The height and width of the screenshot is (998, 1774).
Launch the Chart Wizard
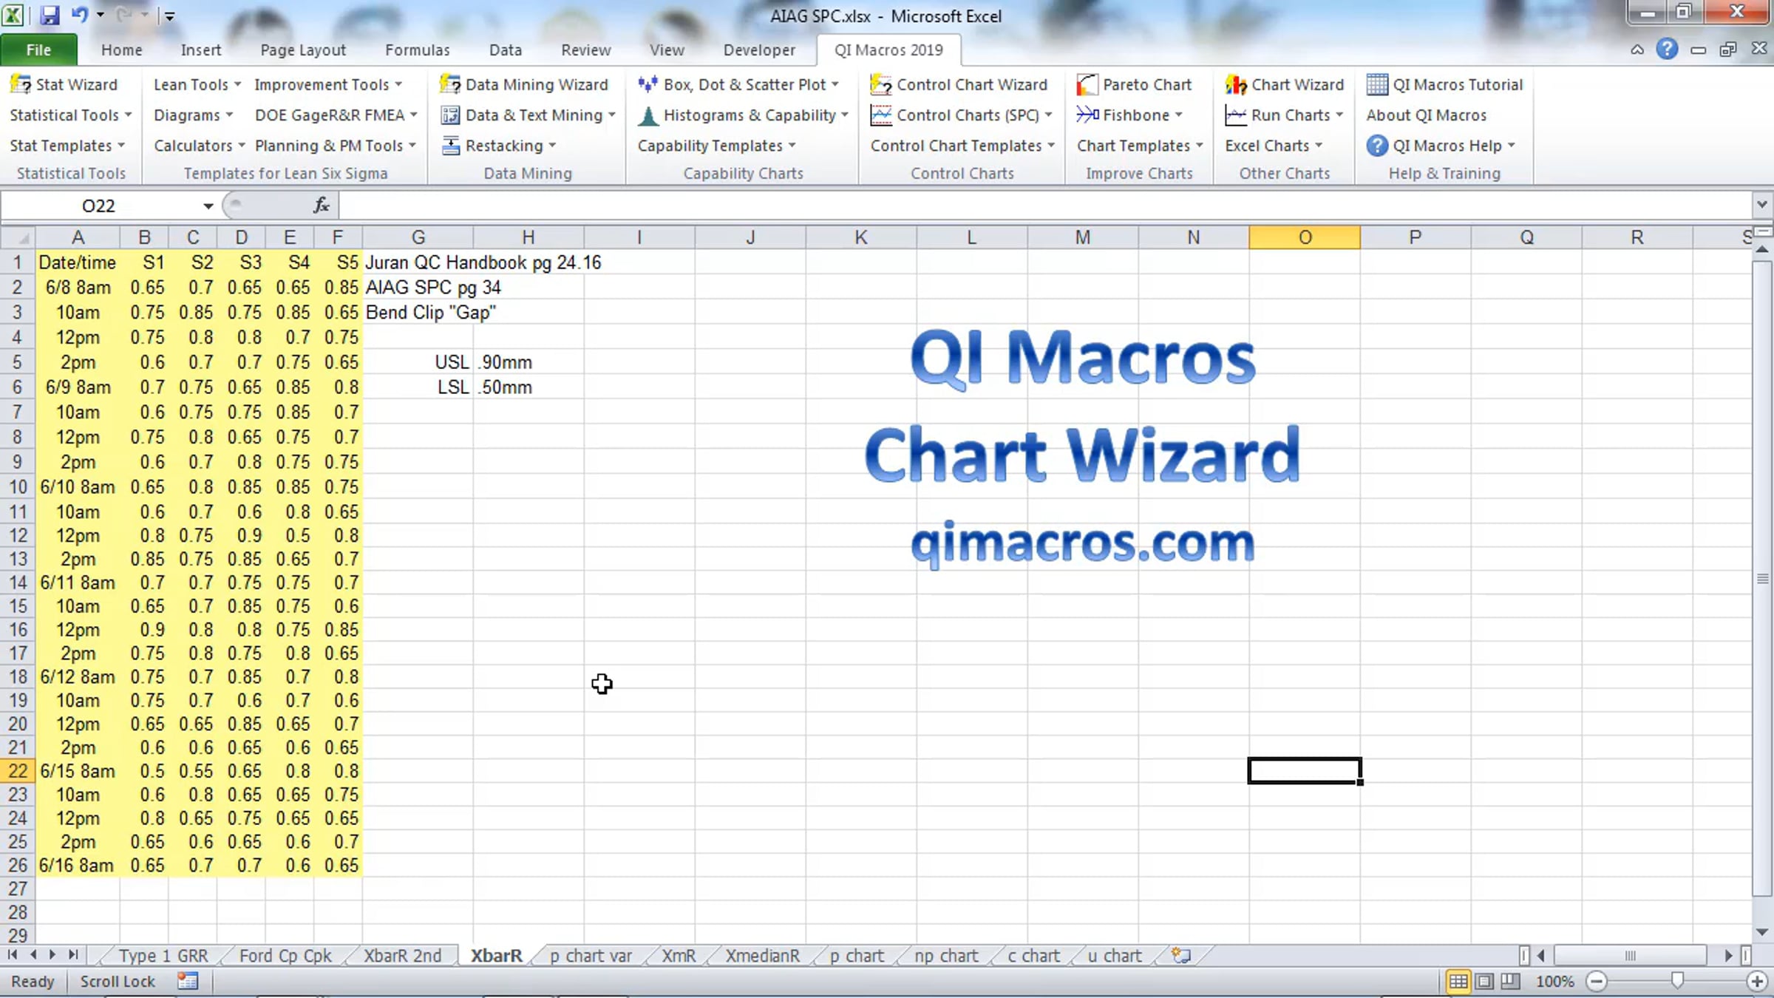(x=1284, y=84)
